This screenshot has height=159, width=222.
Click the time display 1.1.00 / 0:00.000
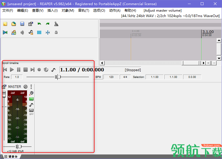[x=82, y=70]
